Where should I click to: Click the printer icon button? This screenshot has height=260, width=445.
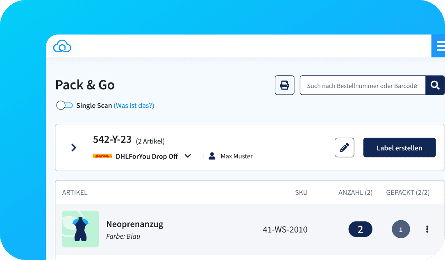click(x=284, y=85)
